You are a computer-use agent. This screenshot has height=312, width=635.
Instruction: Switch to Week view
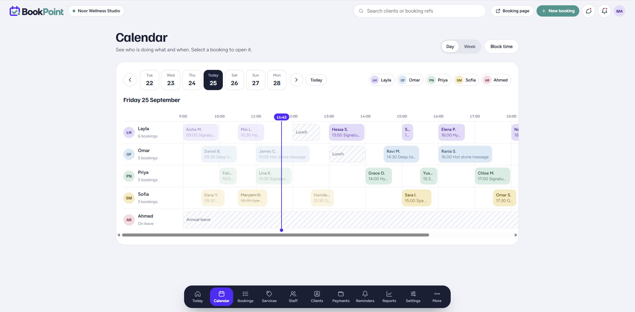(470, 46)
